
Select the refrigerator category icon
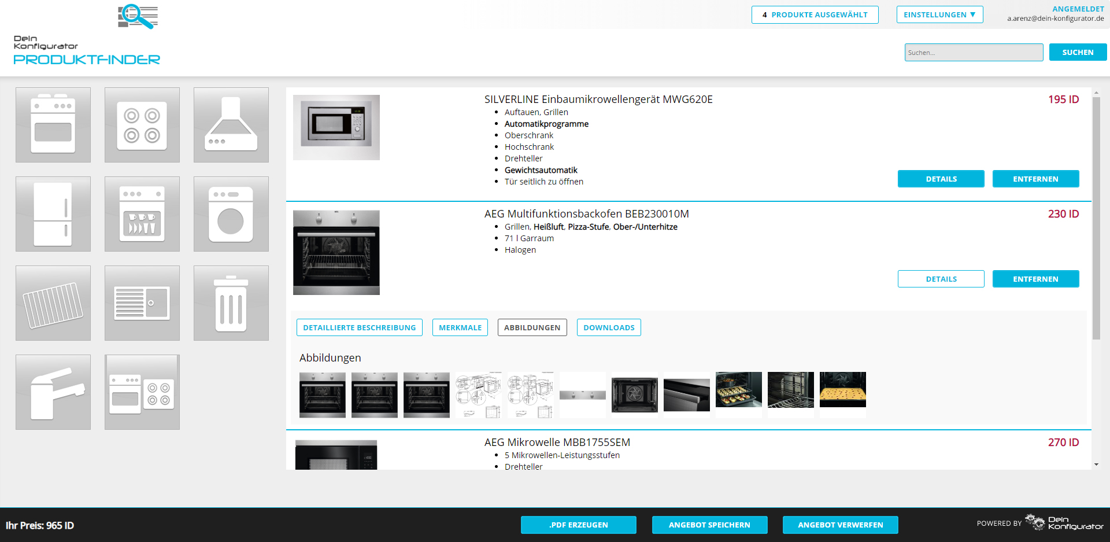coord(53,214)
